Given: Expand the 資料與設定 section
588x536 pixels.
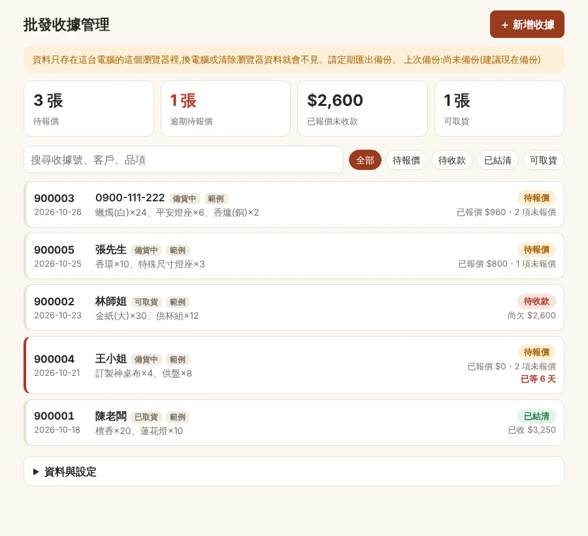Looking at the screenshot, I should tap(294, 471).
